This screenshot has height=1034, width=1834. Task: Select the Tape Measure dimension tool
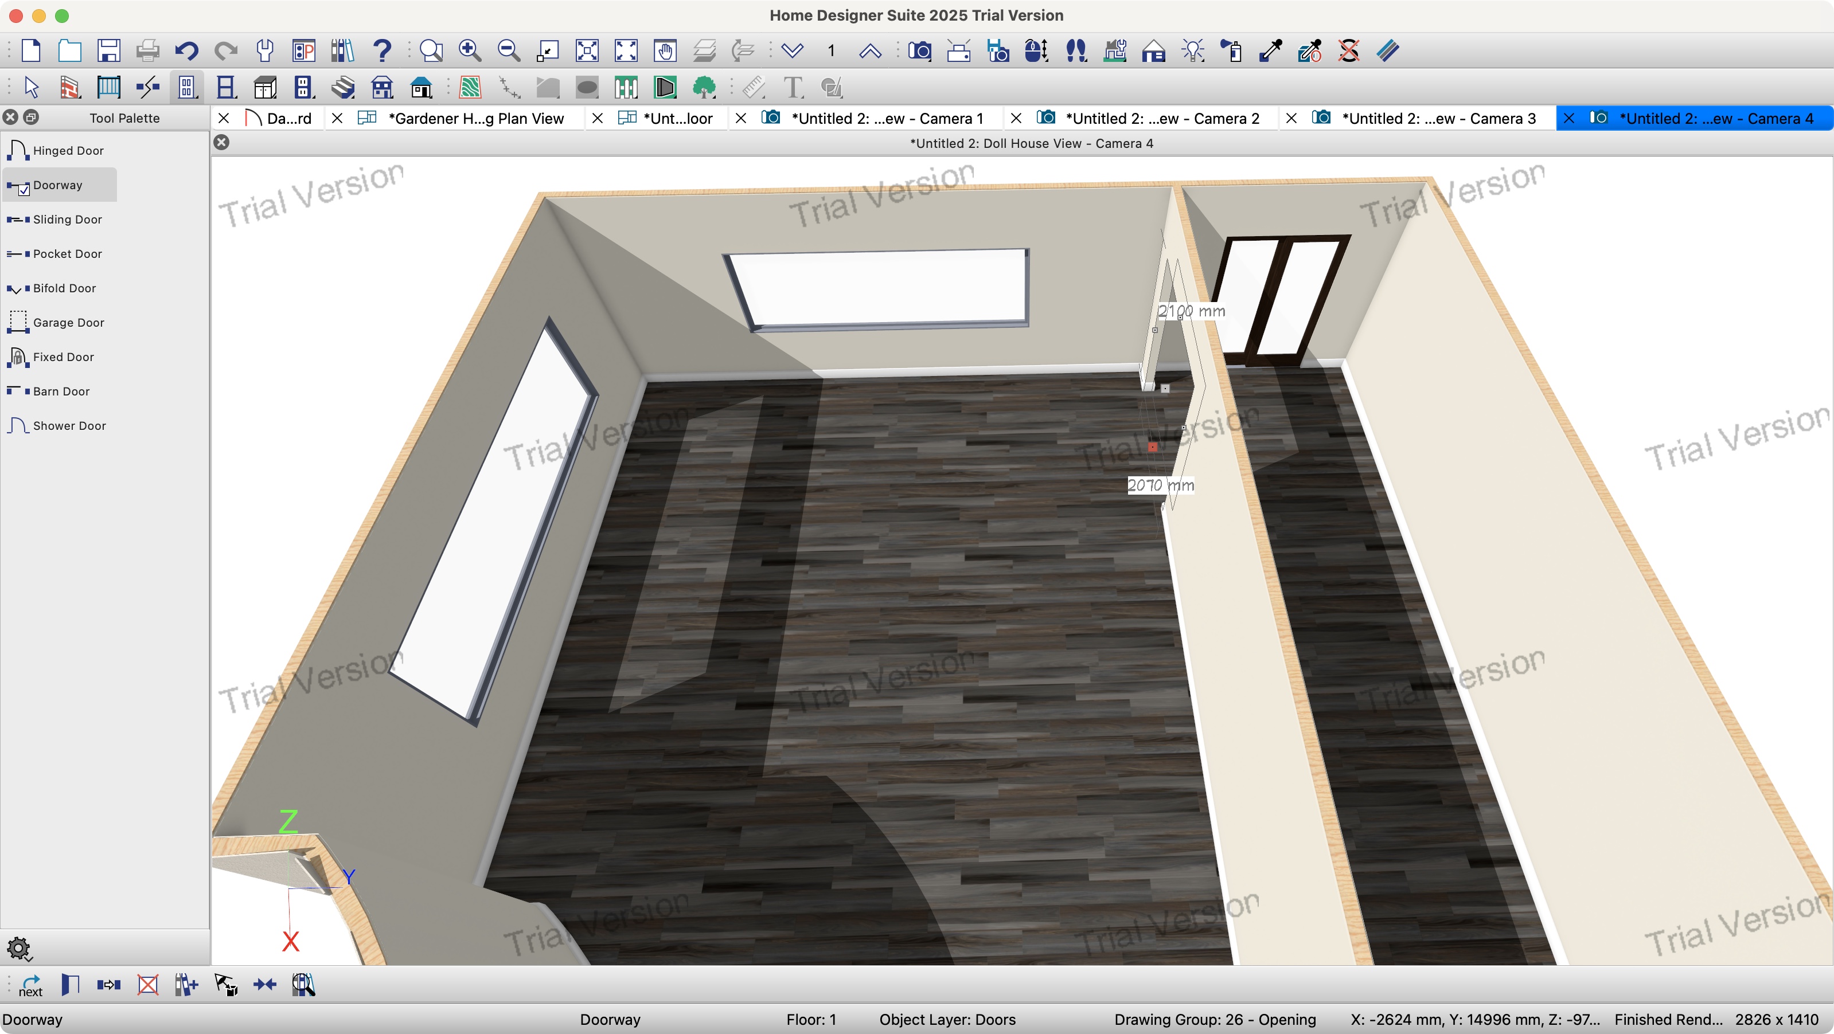coord(754,87)
